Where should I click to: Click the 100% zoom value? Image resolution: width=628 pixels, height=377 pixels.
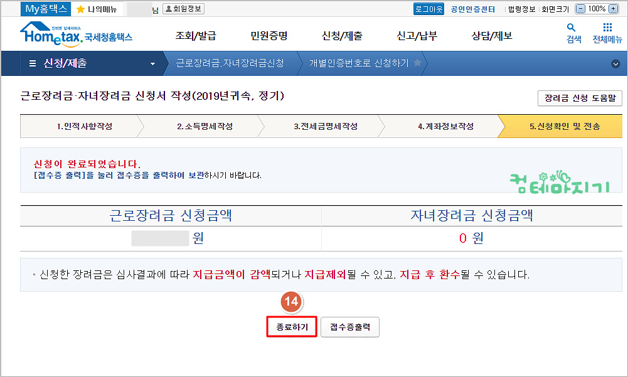pyautogui.click(x=597, y=9)
